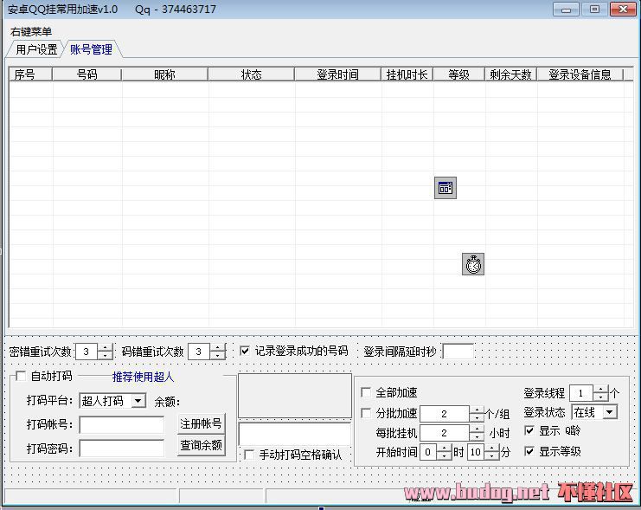Click the 开始时间 hour field
This screenshot has width=641, height=510.
click(x=428, y=452)
